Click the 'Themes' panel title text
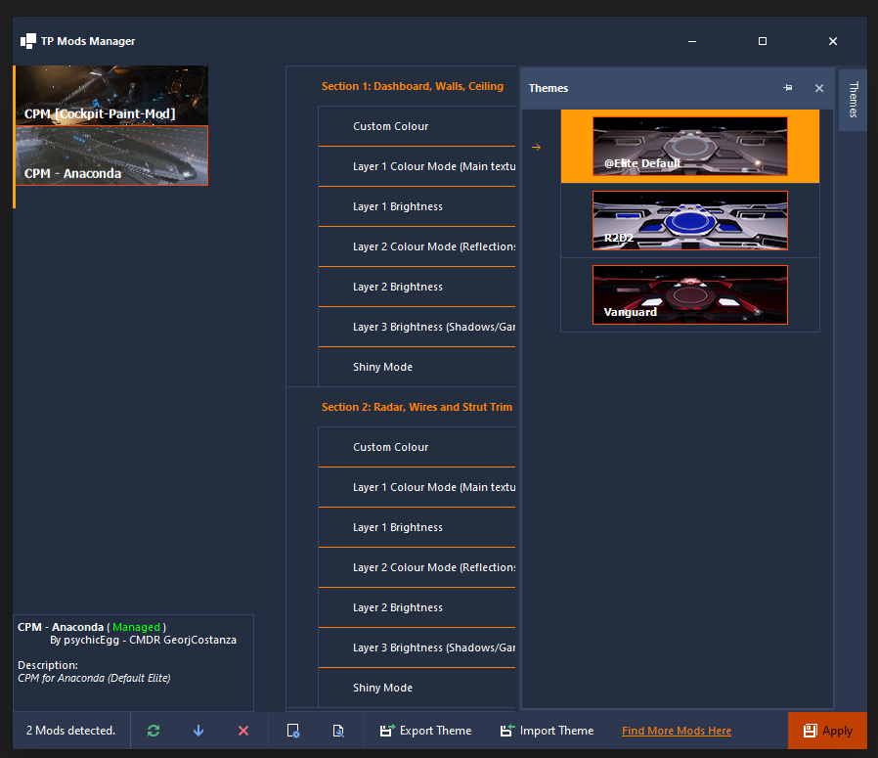The width and height of the screenshot is (878, 758). tap(549, 88)
